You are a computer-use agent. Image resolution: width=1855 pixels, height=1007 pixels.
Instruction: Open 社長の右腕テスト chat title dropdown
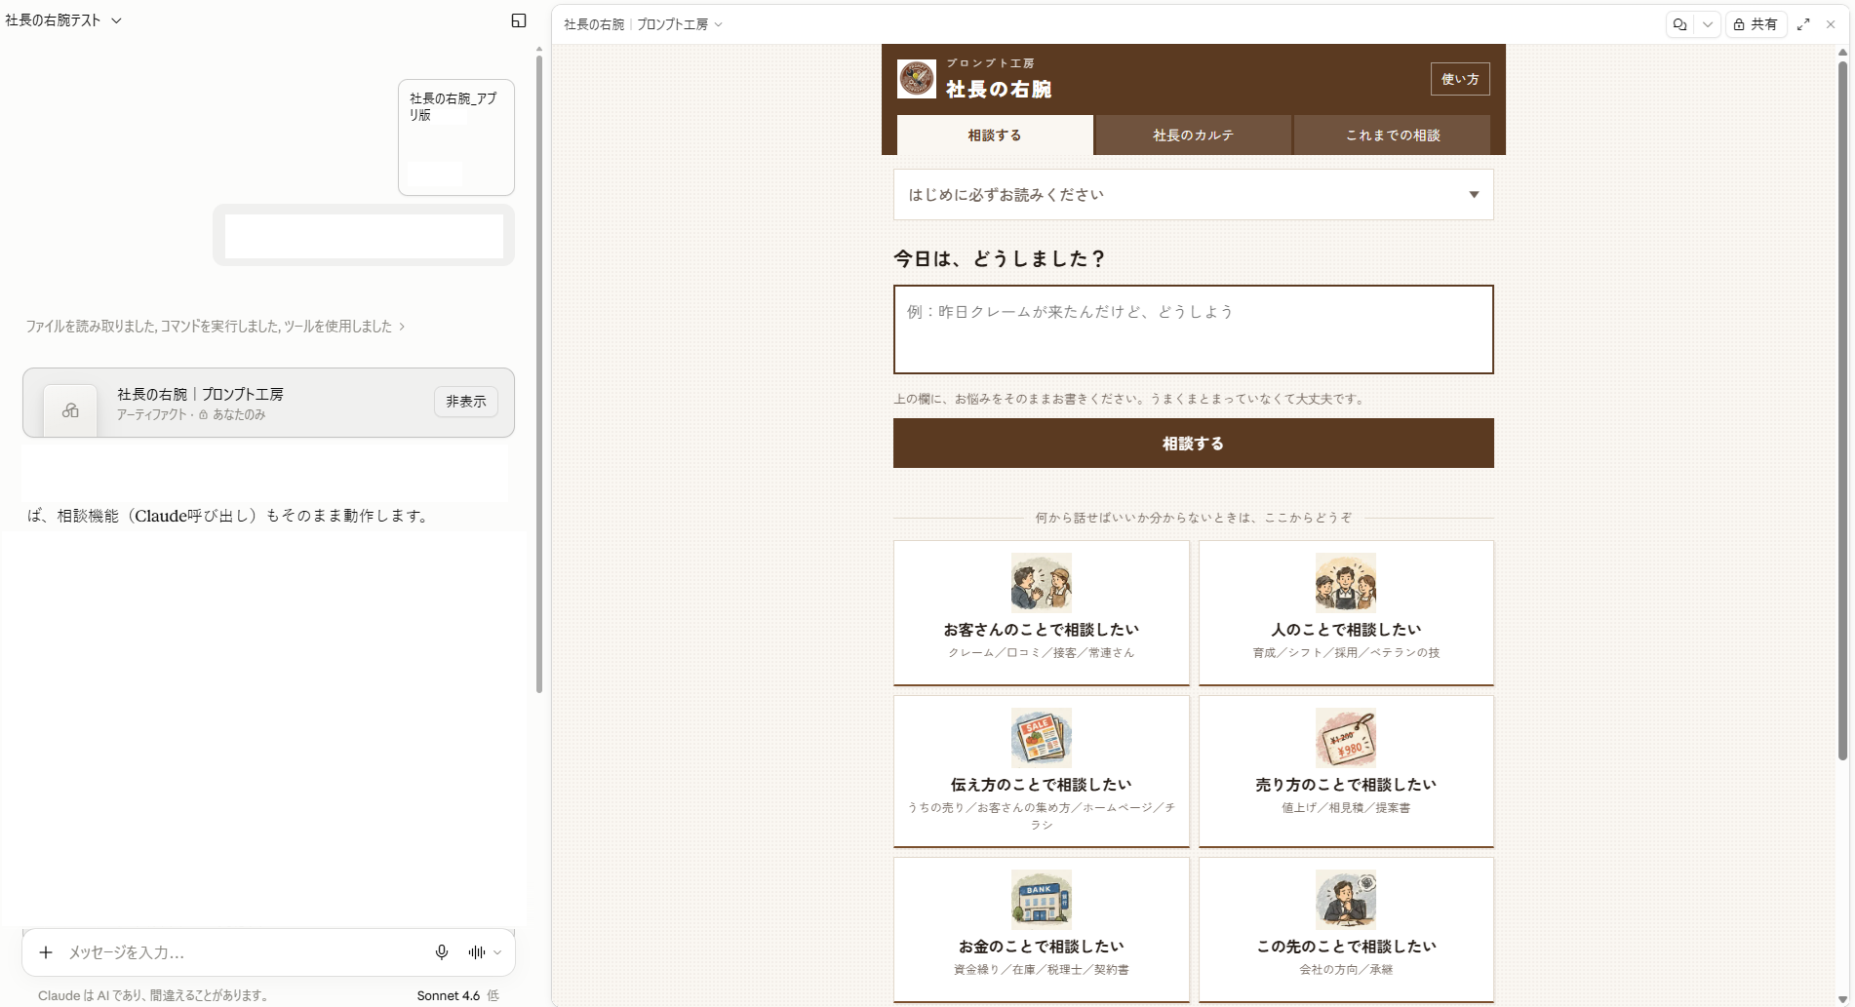pyautogui.click(x=63, y=20)
